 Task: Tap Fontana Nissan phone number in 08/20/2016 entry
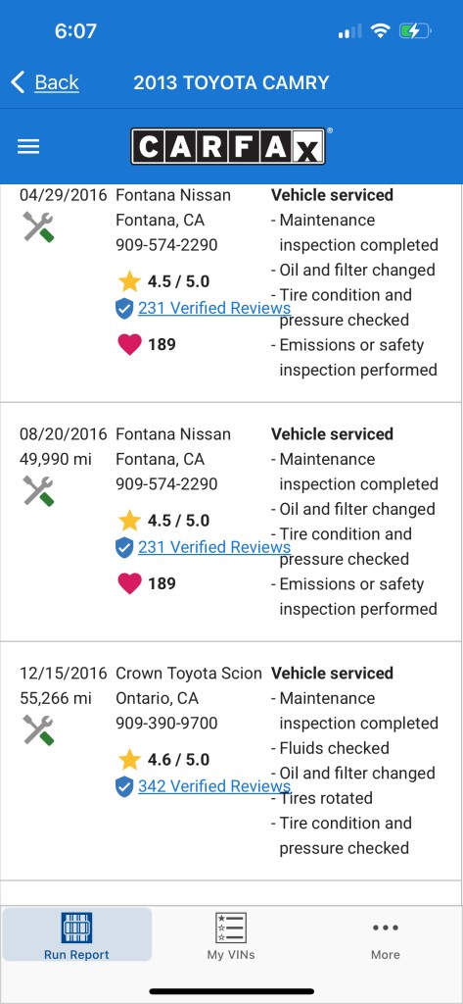click(x=166, y=484)
